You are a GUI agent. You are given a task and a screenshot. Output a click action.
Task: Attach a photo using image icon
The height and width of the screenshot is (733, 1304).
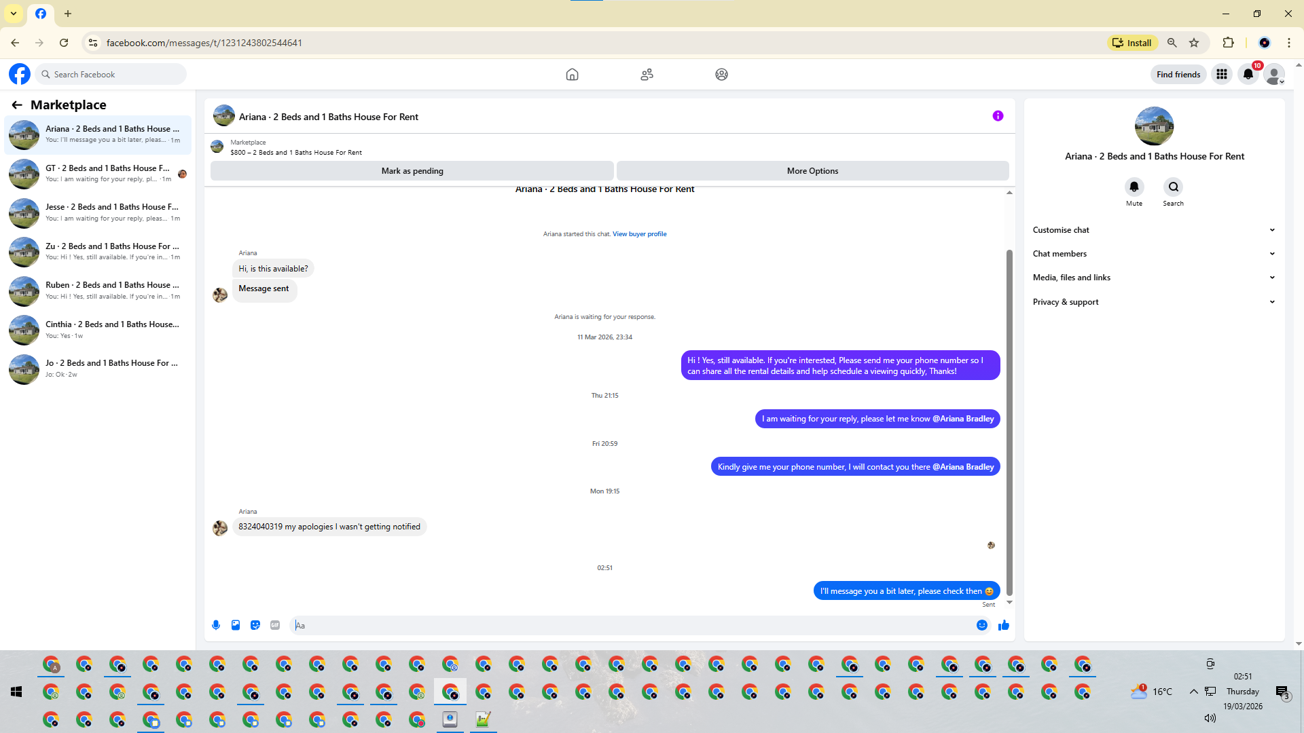[236, 625]
